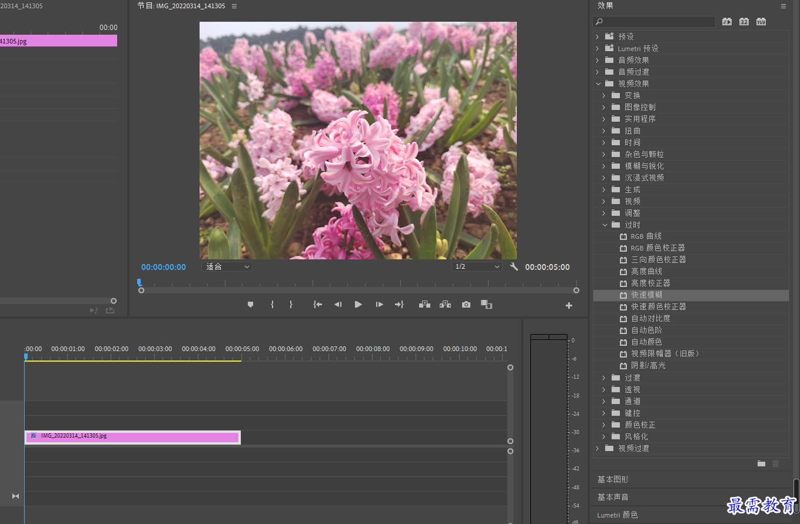Click duration timecode 00:00:05:00
800x524 pixels.
547,267
